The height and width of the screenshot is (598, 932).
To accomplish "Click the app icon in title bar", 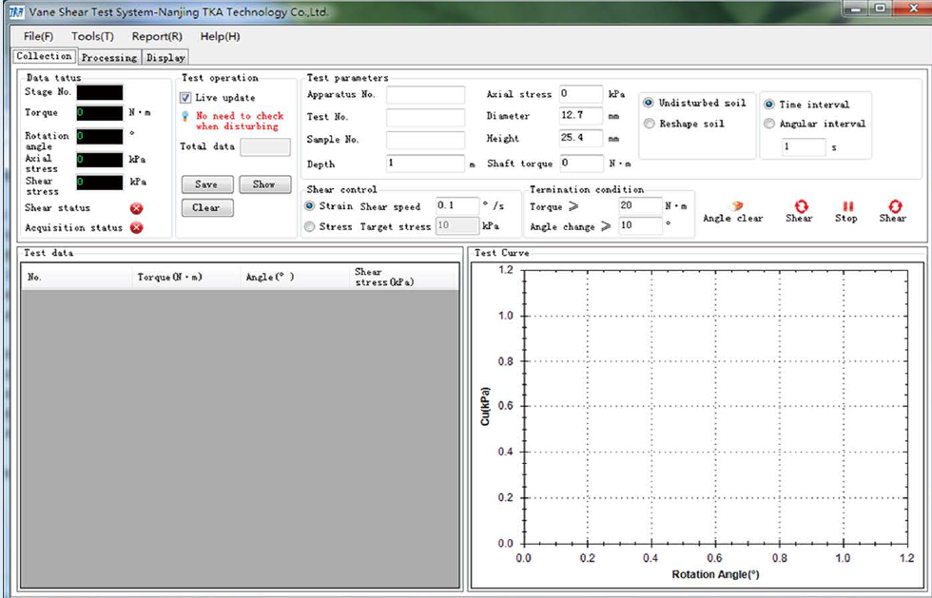I will [x=16, y=12].
